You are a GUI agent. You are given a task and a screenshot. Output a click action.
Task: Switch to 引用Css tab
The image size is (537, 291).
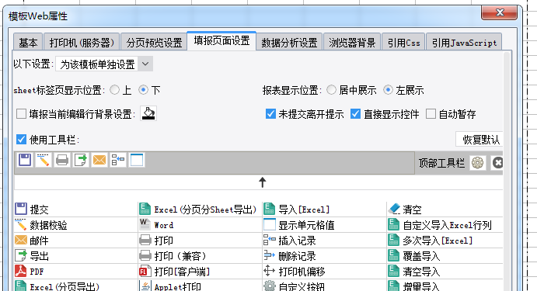403,43
